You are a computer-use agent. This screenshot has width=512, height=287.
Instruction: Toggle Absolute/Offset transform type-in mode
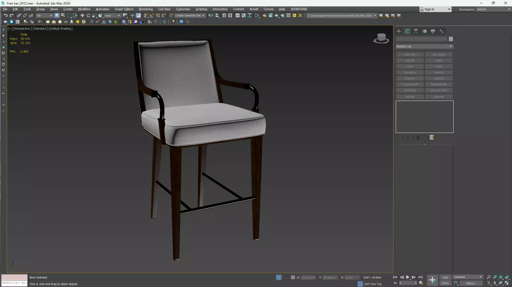point(293,277)
